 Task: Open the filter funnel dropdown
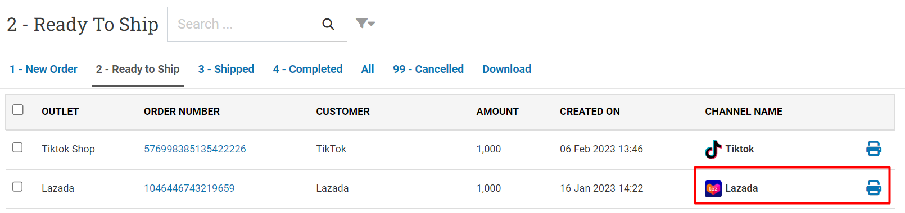365,23
